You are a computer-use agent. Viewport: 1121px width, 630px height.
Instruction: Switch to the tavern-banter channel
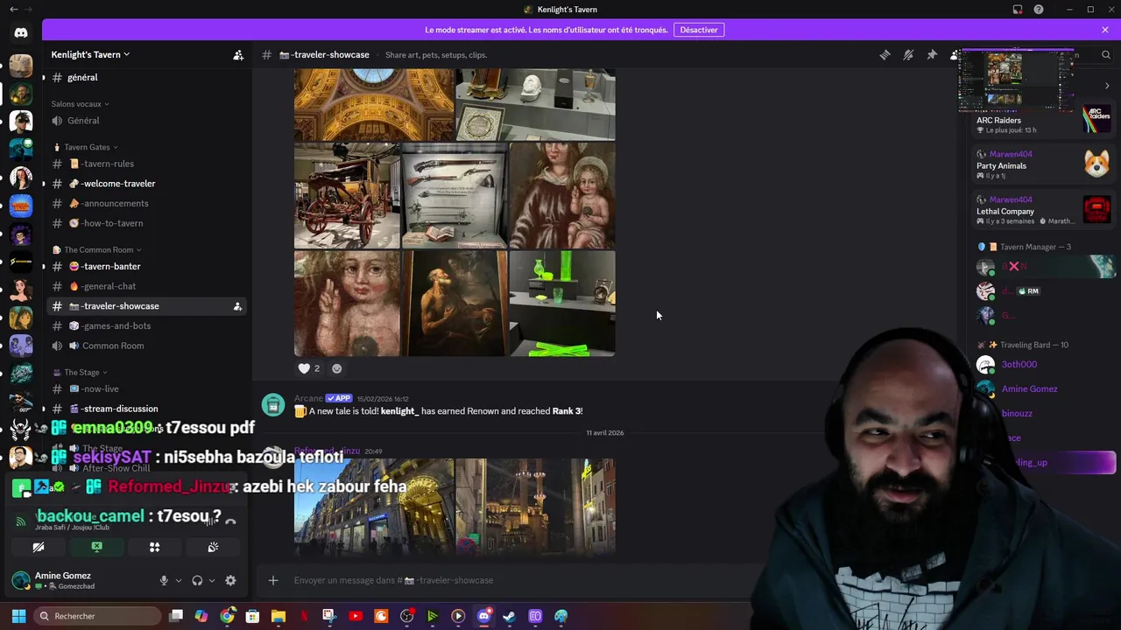(145, 266)
